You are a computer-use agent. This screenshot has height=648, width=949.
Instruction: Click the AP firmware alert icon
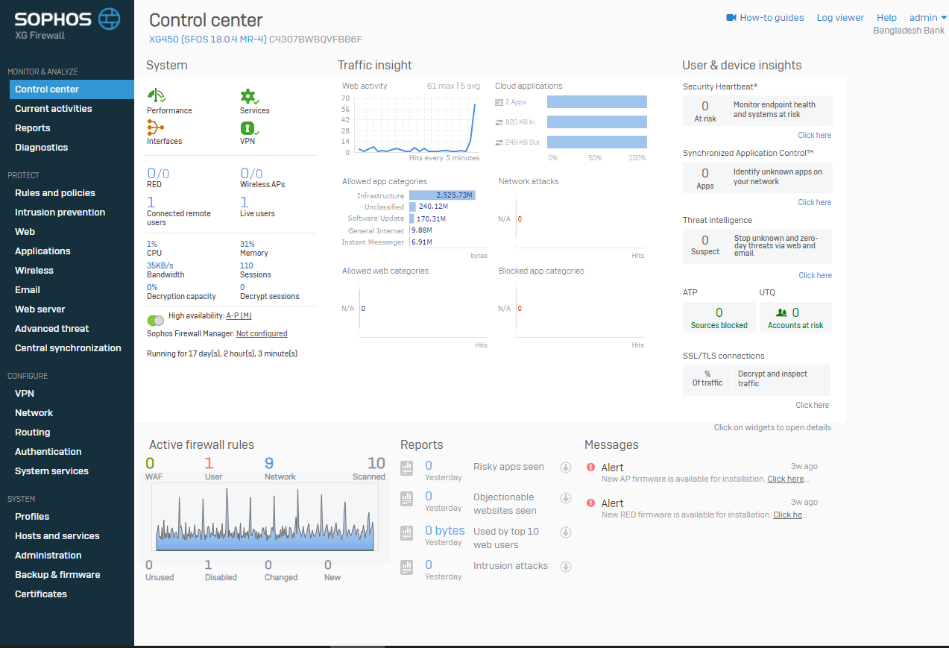(590, 468)
